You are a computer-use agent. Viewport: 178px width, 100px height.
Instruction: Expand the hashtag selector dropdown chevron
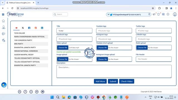pos(108,14)
